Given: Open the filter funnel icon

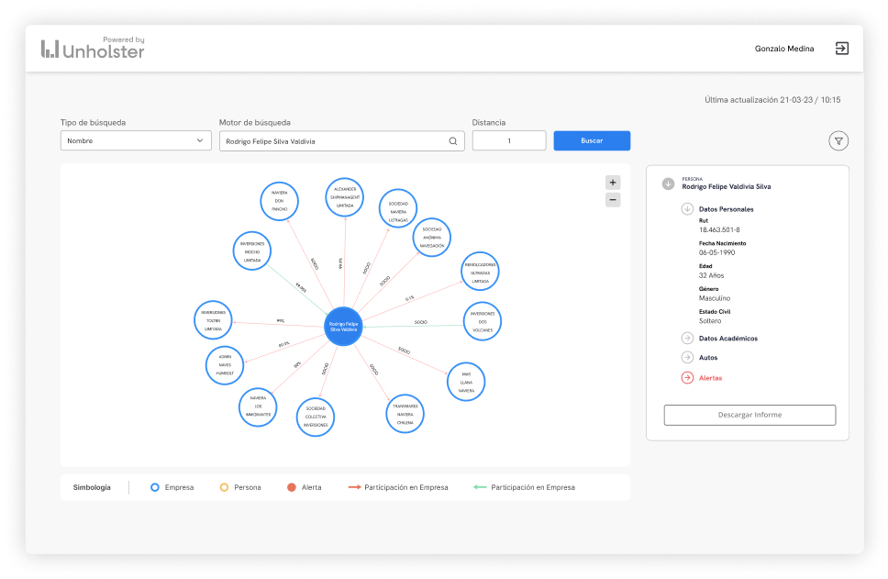Looking at the screenshot, I should (838, 140).
